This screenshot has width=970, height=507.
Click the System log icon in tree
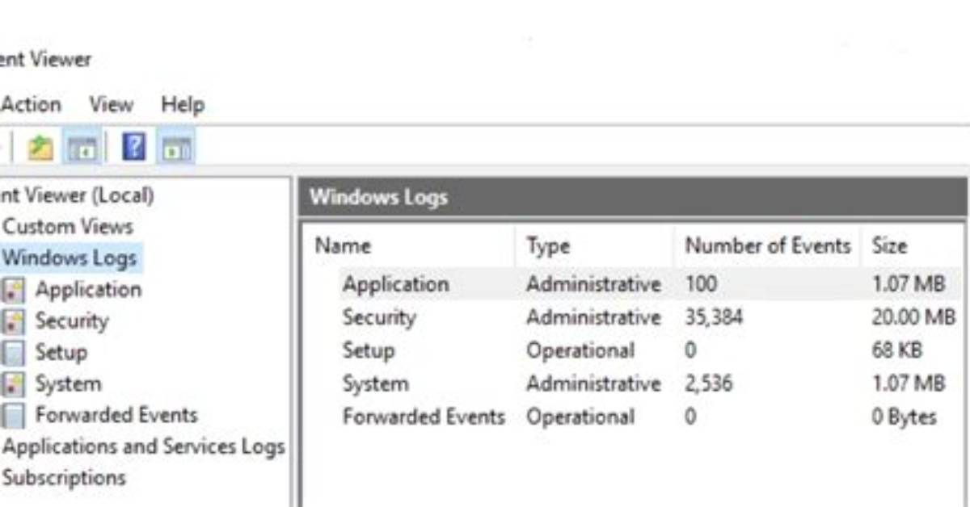[13, 384]
